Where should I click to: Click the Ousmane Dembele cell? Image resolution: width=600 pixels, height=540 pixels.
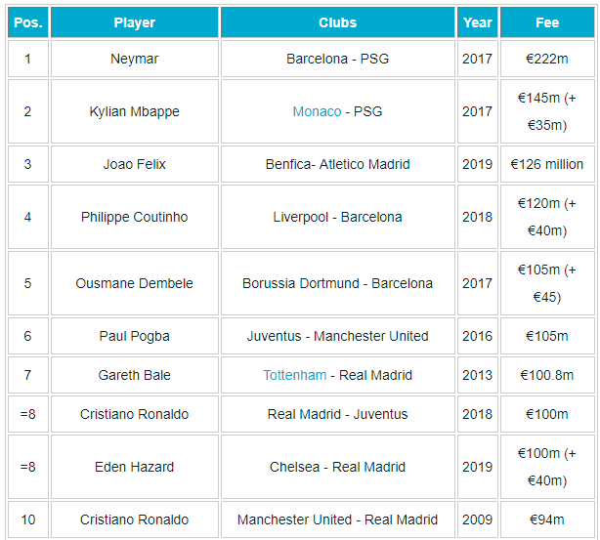click(x=134, y=283)
